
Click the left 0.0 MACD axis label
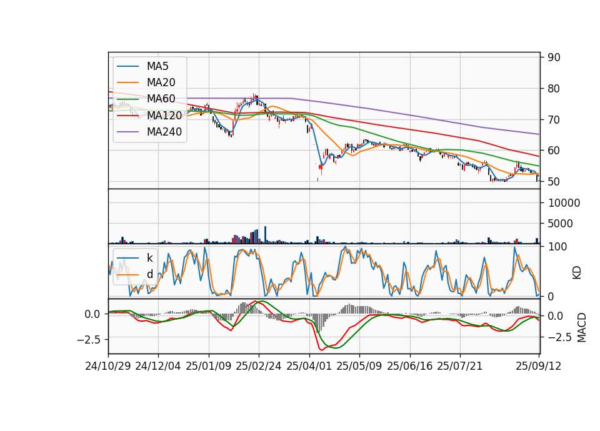[92, 314]
